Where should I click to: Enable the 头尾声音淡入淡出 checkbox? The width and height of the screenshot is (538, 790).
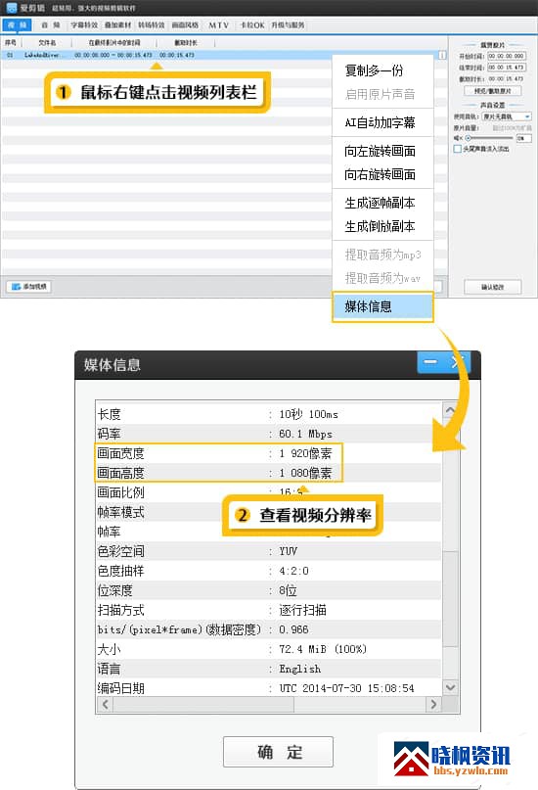(x=457, y=149)
